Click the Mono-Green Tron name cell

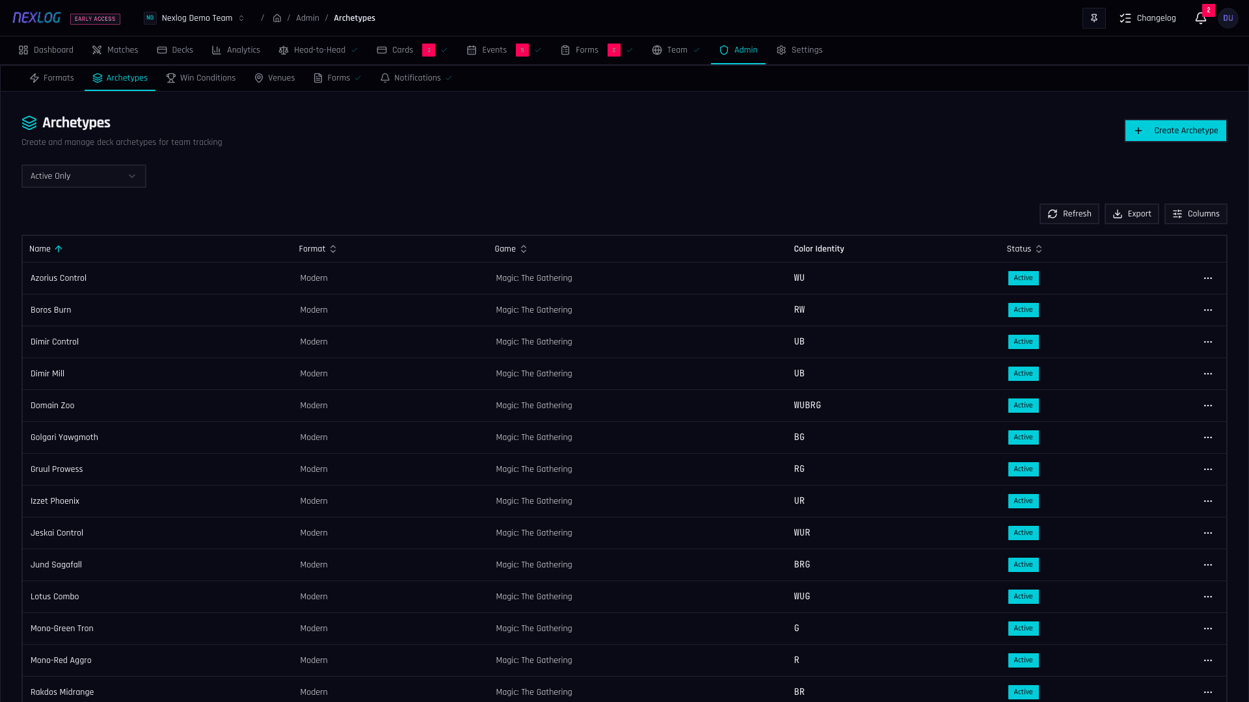[x=62, y=629]
